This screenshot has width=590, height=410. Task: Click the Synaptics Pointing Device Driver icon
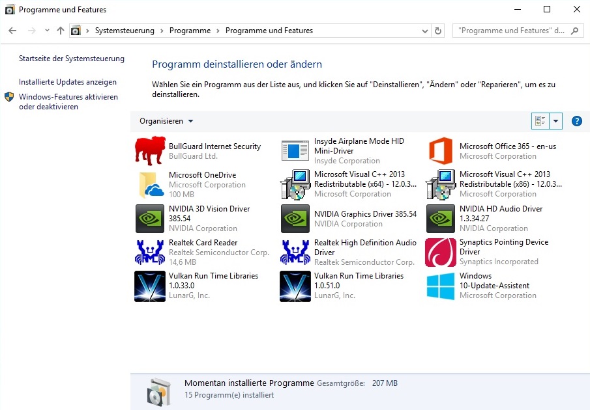pyautogui.click(x=441, y=253)
